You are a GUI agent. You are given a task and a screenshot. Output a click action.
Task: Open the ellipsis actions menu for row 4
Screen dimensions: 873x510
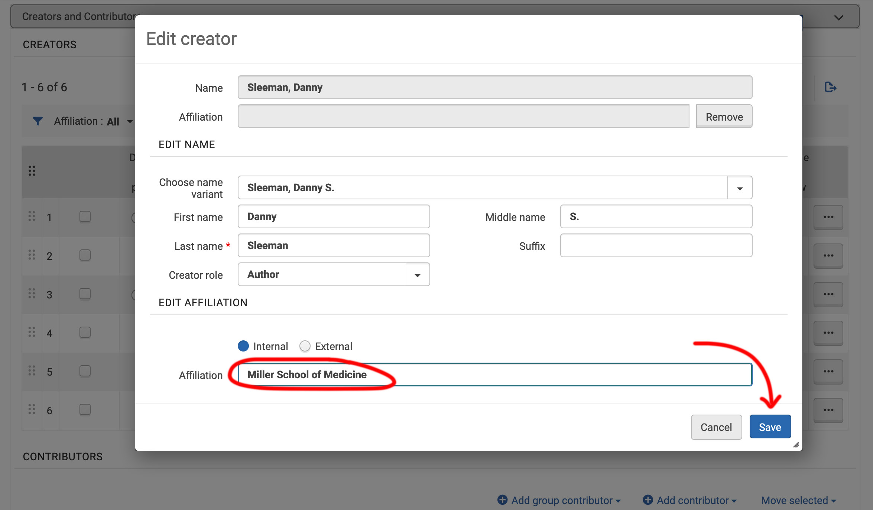828,333
